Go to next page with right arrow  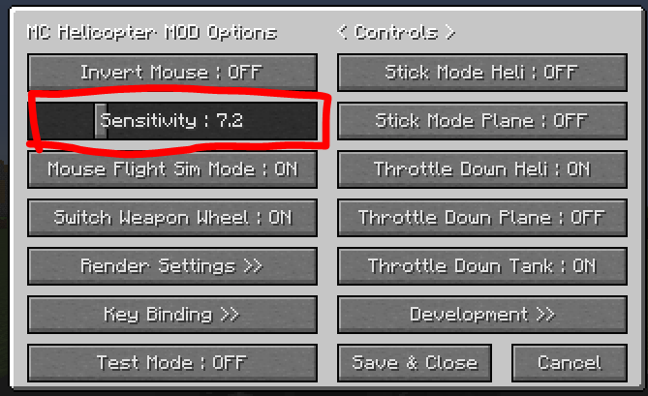tap(450, 32)
